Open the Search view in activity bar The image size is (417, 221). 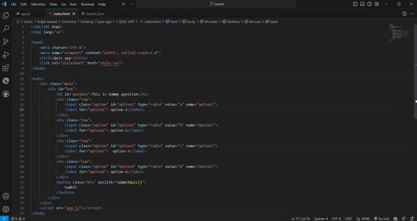point(6,28)
